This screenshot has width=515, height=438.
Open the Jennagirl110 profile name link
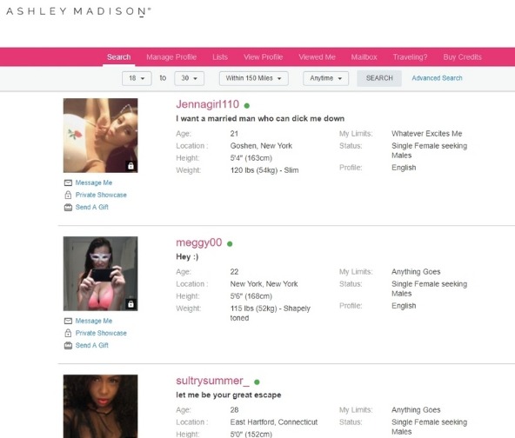coord(208,104)
